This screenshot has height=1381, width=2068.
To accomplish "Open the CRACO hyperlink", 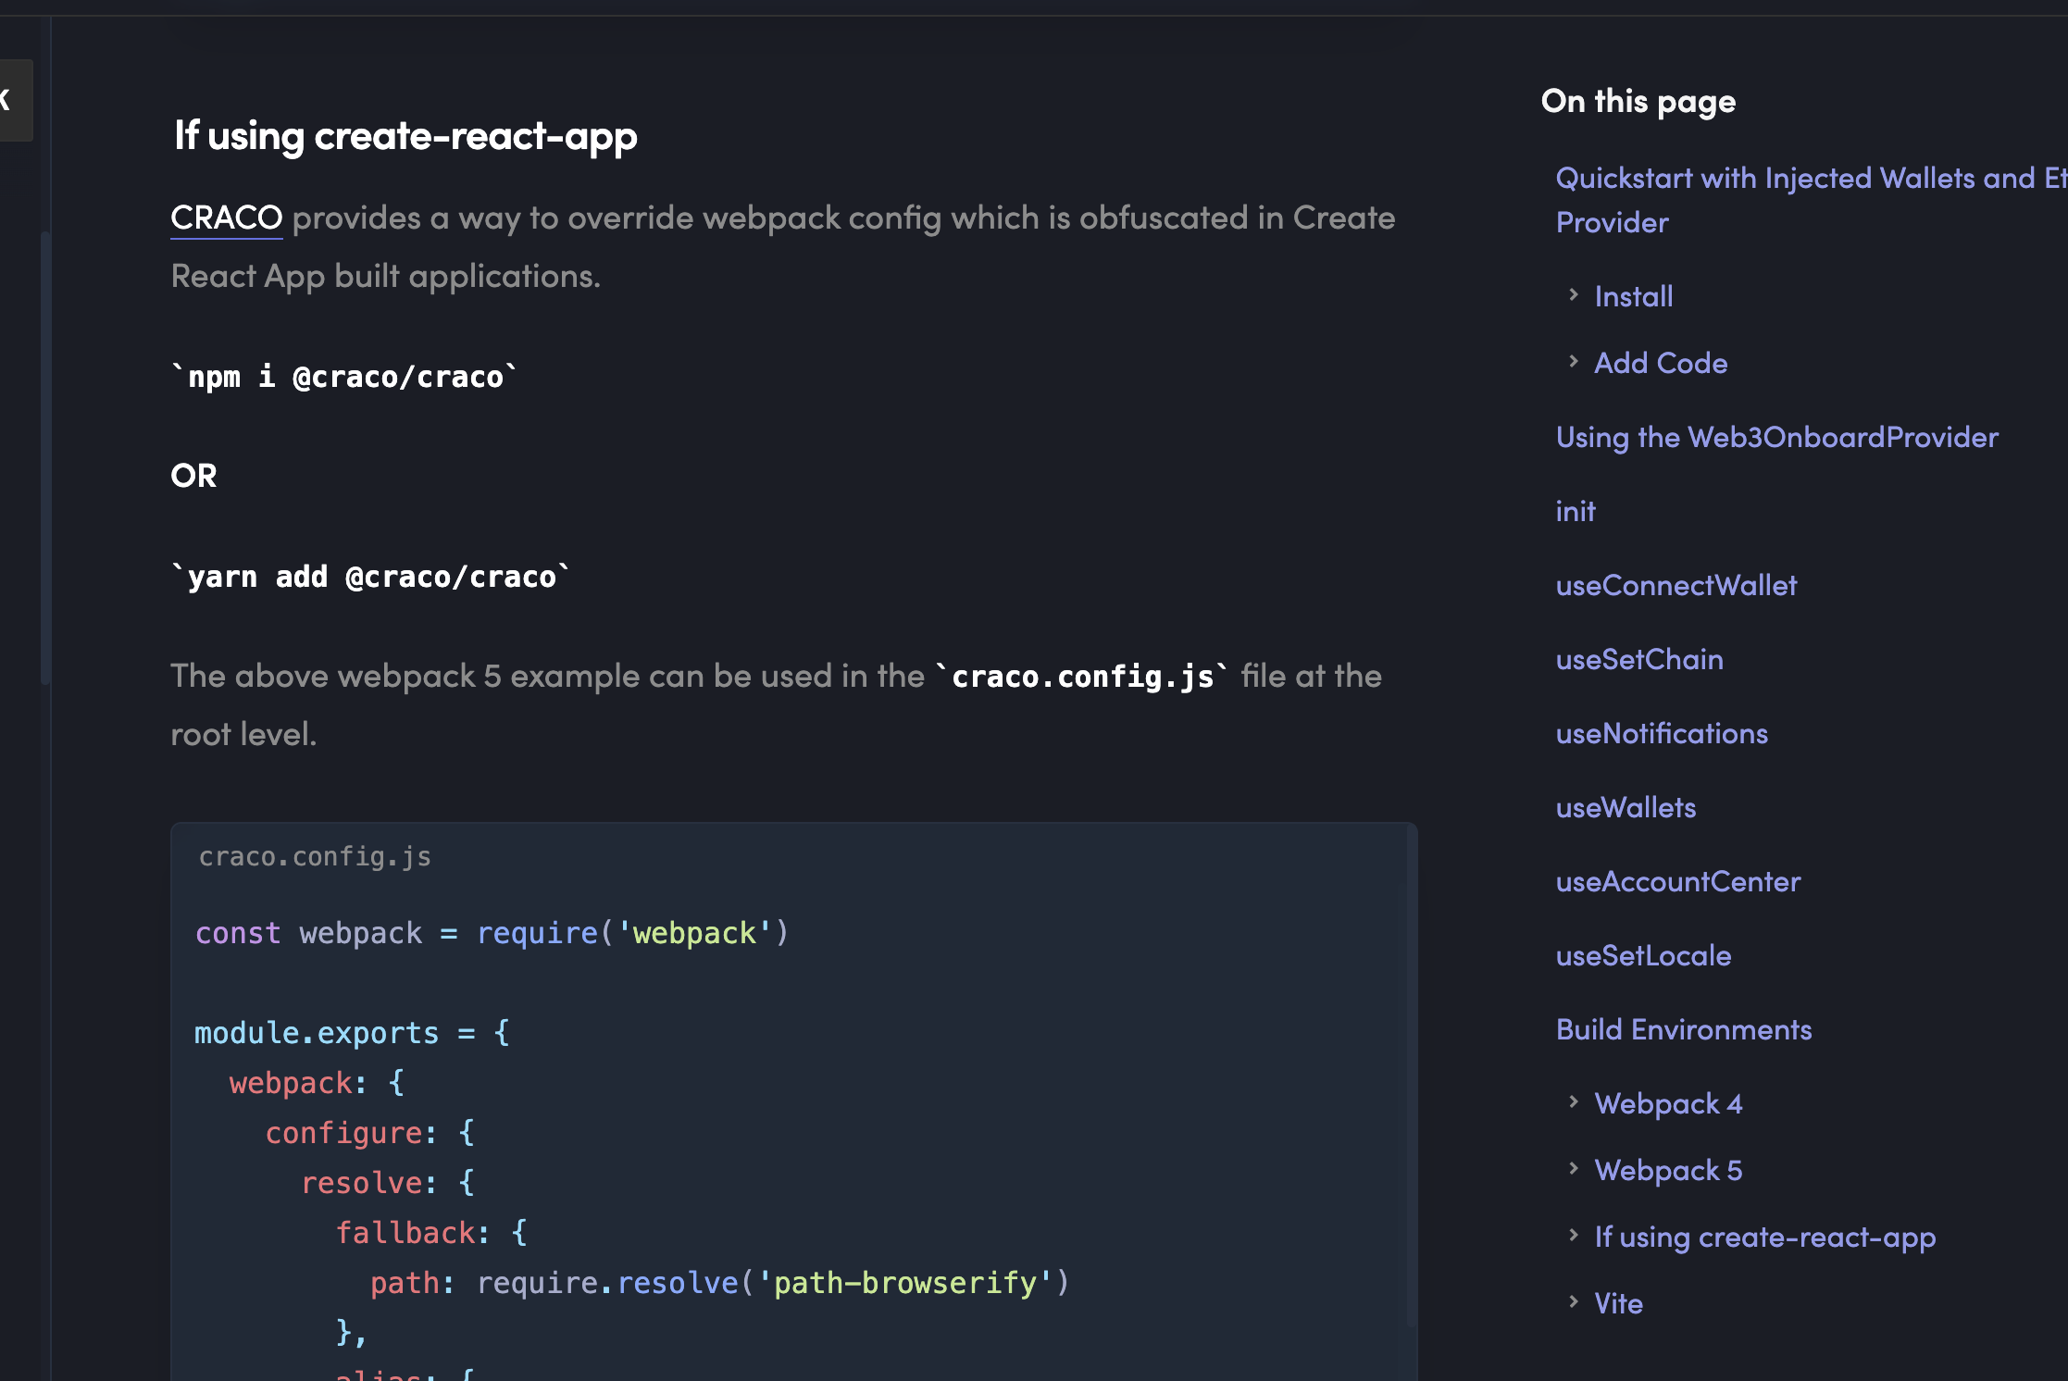I will (x=226, y=218).
